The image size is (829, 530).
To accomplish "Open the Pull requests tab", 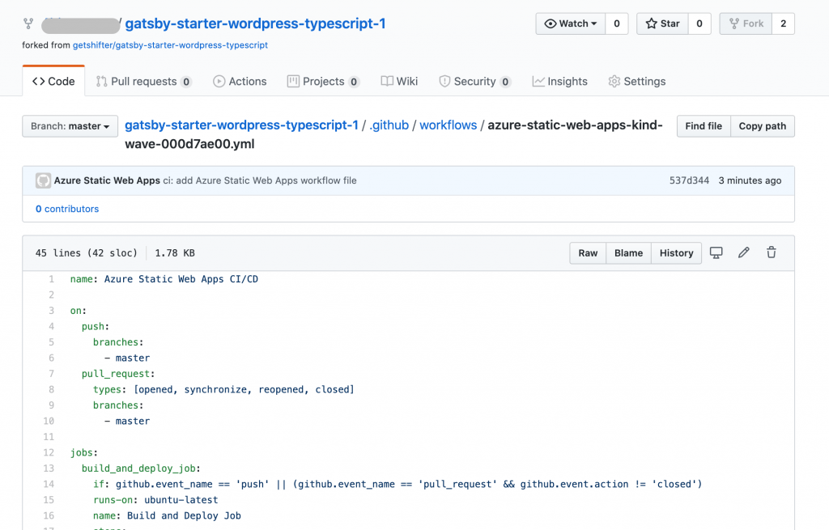I will point(143,82).
